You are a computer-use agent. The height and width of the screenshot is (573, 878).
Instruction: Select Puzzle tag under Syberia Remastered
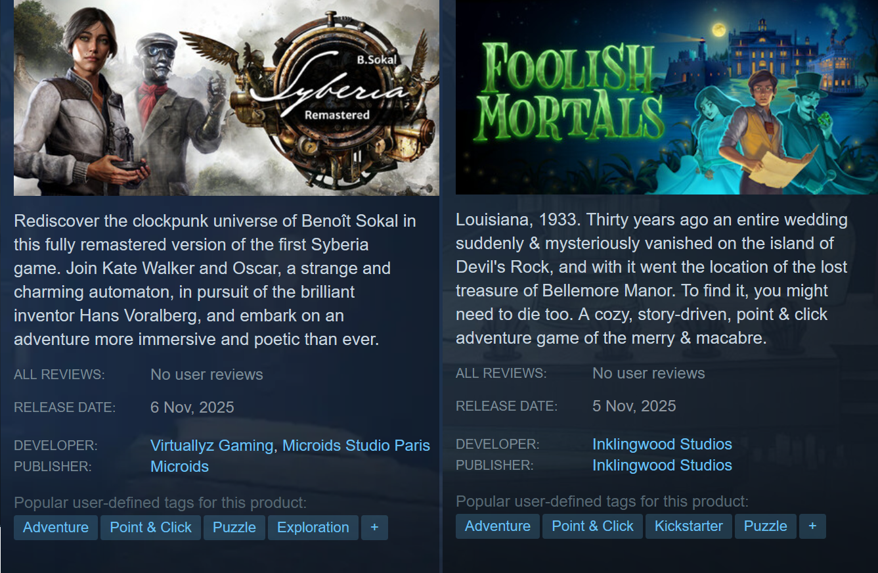[x=234, y=528]
